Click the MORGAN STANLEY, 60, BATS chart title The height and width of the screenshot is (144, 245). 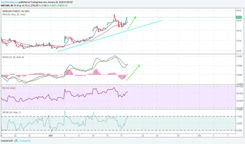coord(16,11)
